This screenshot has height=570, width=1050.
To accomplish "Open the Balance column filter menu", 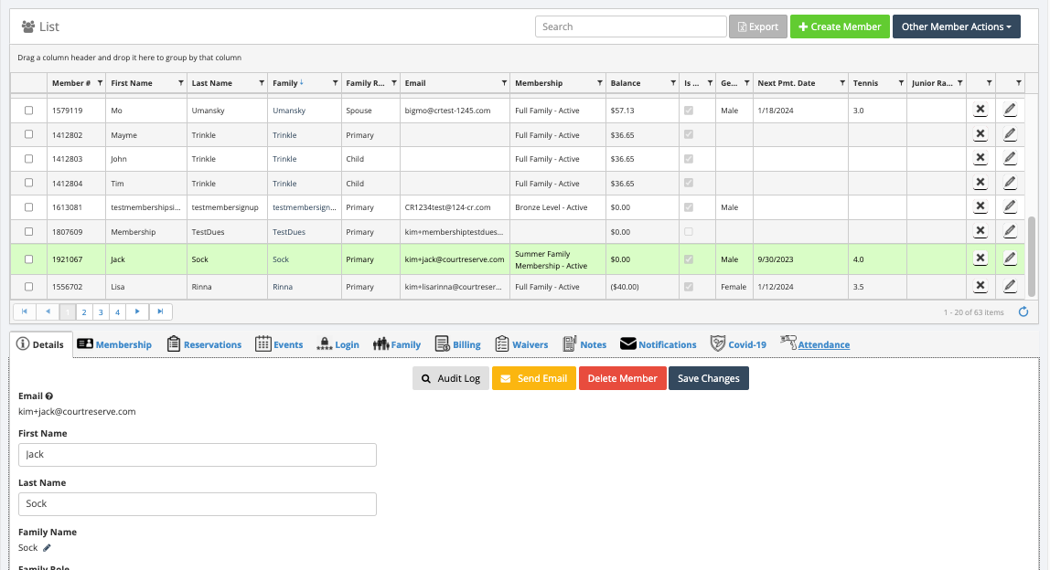I will (673, 83).
